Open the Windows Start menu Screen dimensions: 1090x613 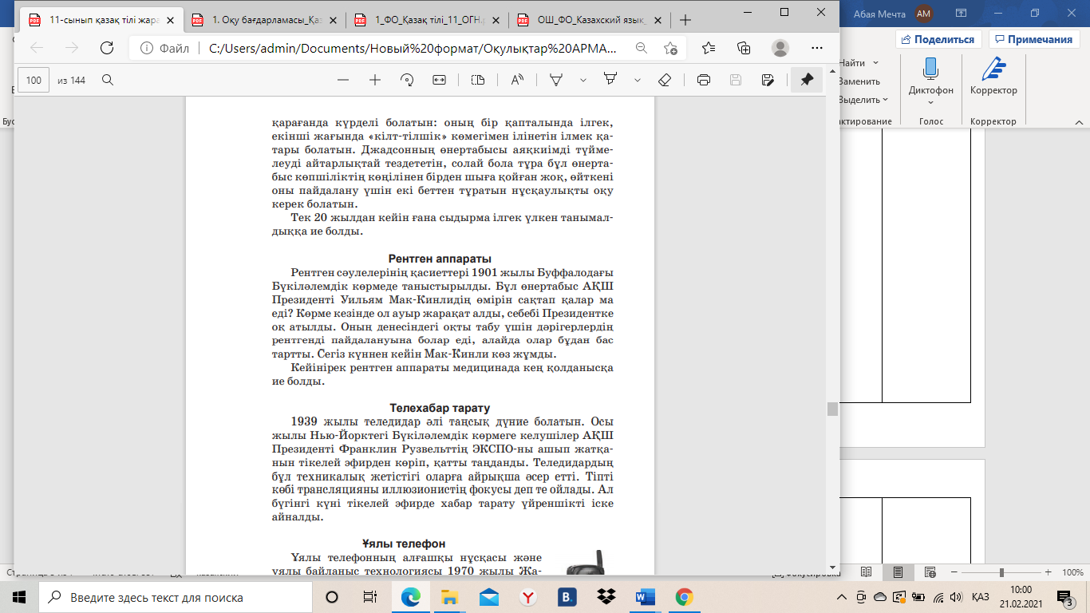(19, 597)
